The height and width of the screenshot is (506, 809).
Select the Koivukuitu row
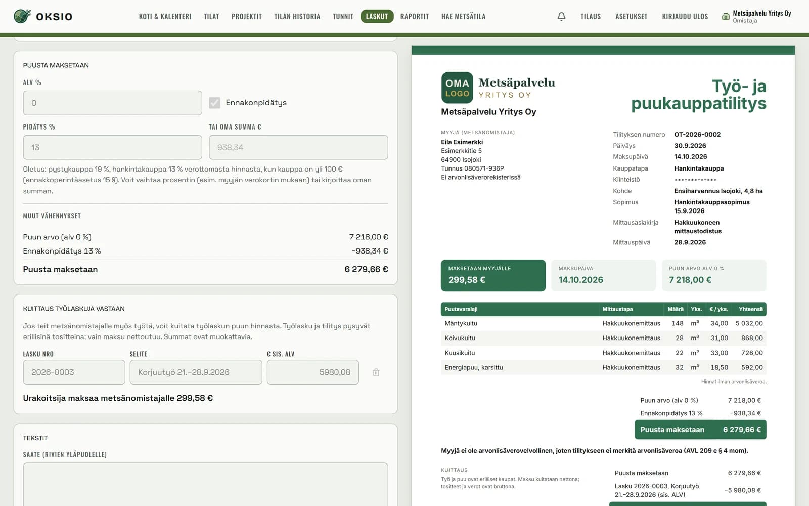click(604, 338)
